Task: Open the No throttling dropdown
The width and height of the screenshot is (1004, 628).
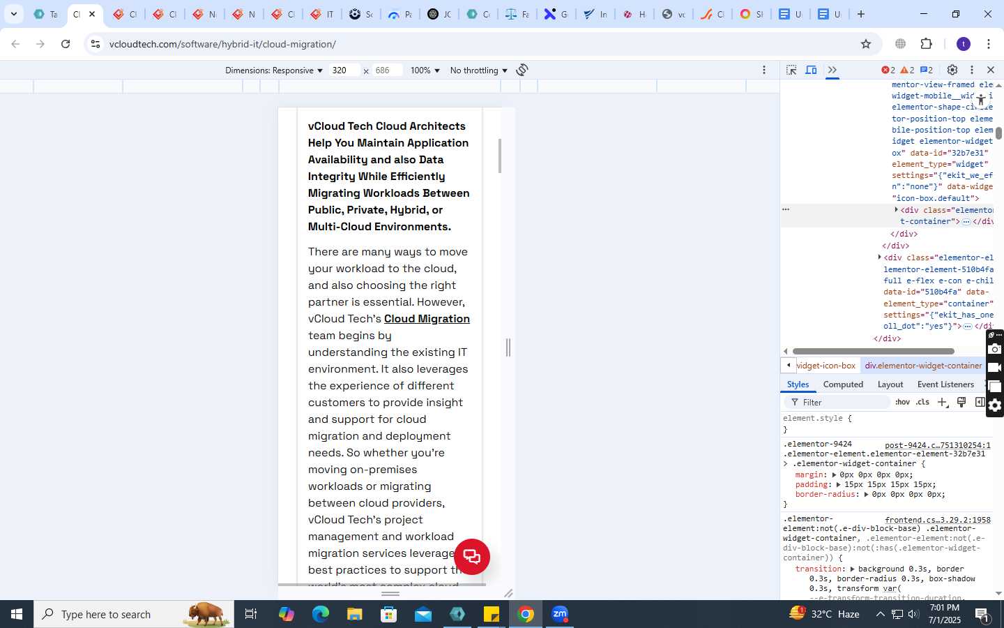Action: click(478, 70)
